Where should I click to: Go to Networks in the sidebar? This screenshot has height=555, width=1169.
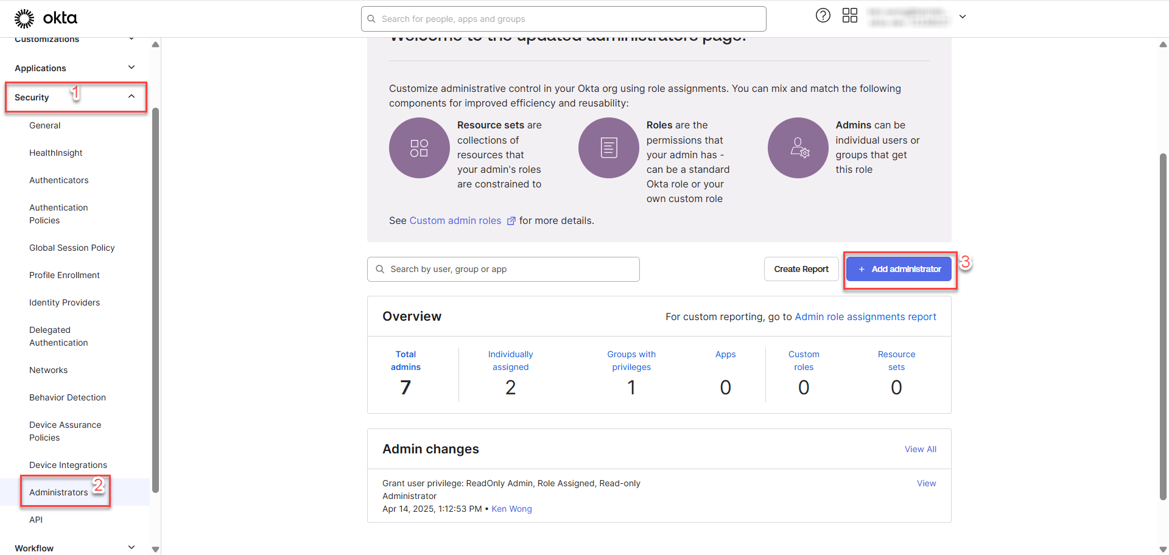point(48,370)
